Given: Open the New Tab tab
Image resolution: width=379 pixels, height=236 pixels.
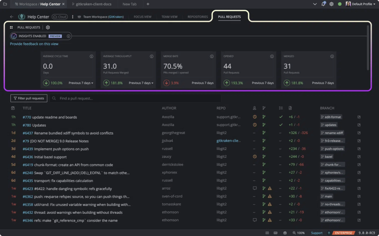Looking at the screenshot, I should point(130,4).
